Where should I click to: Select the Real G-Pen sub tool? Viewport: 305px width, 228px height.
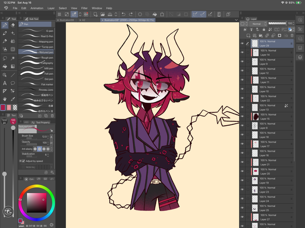point(36,36)
